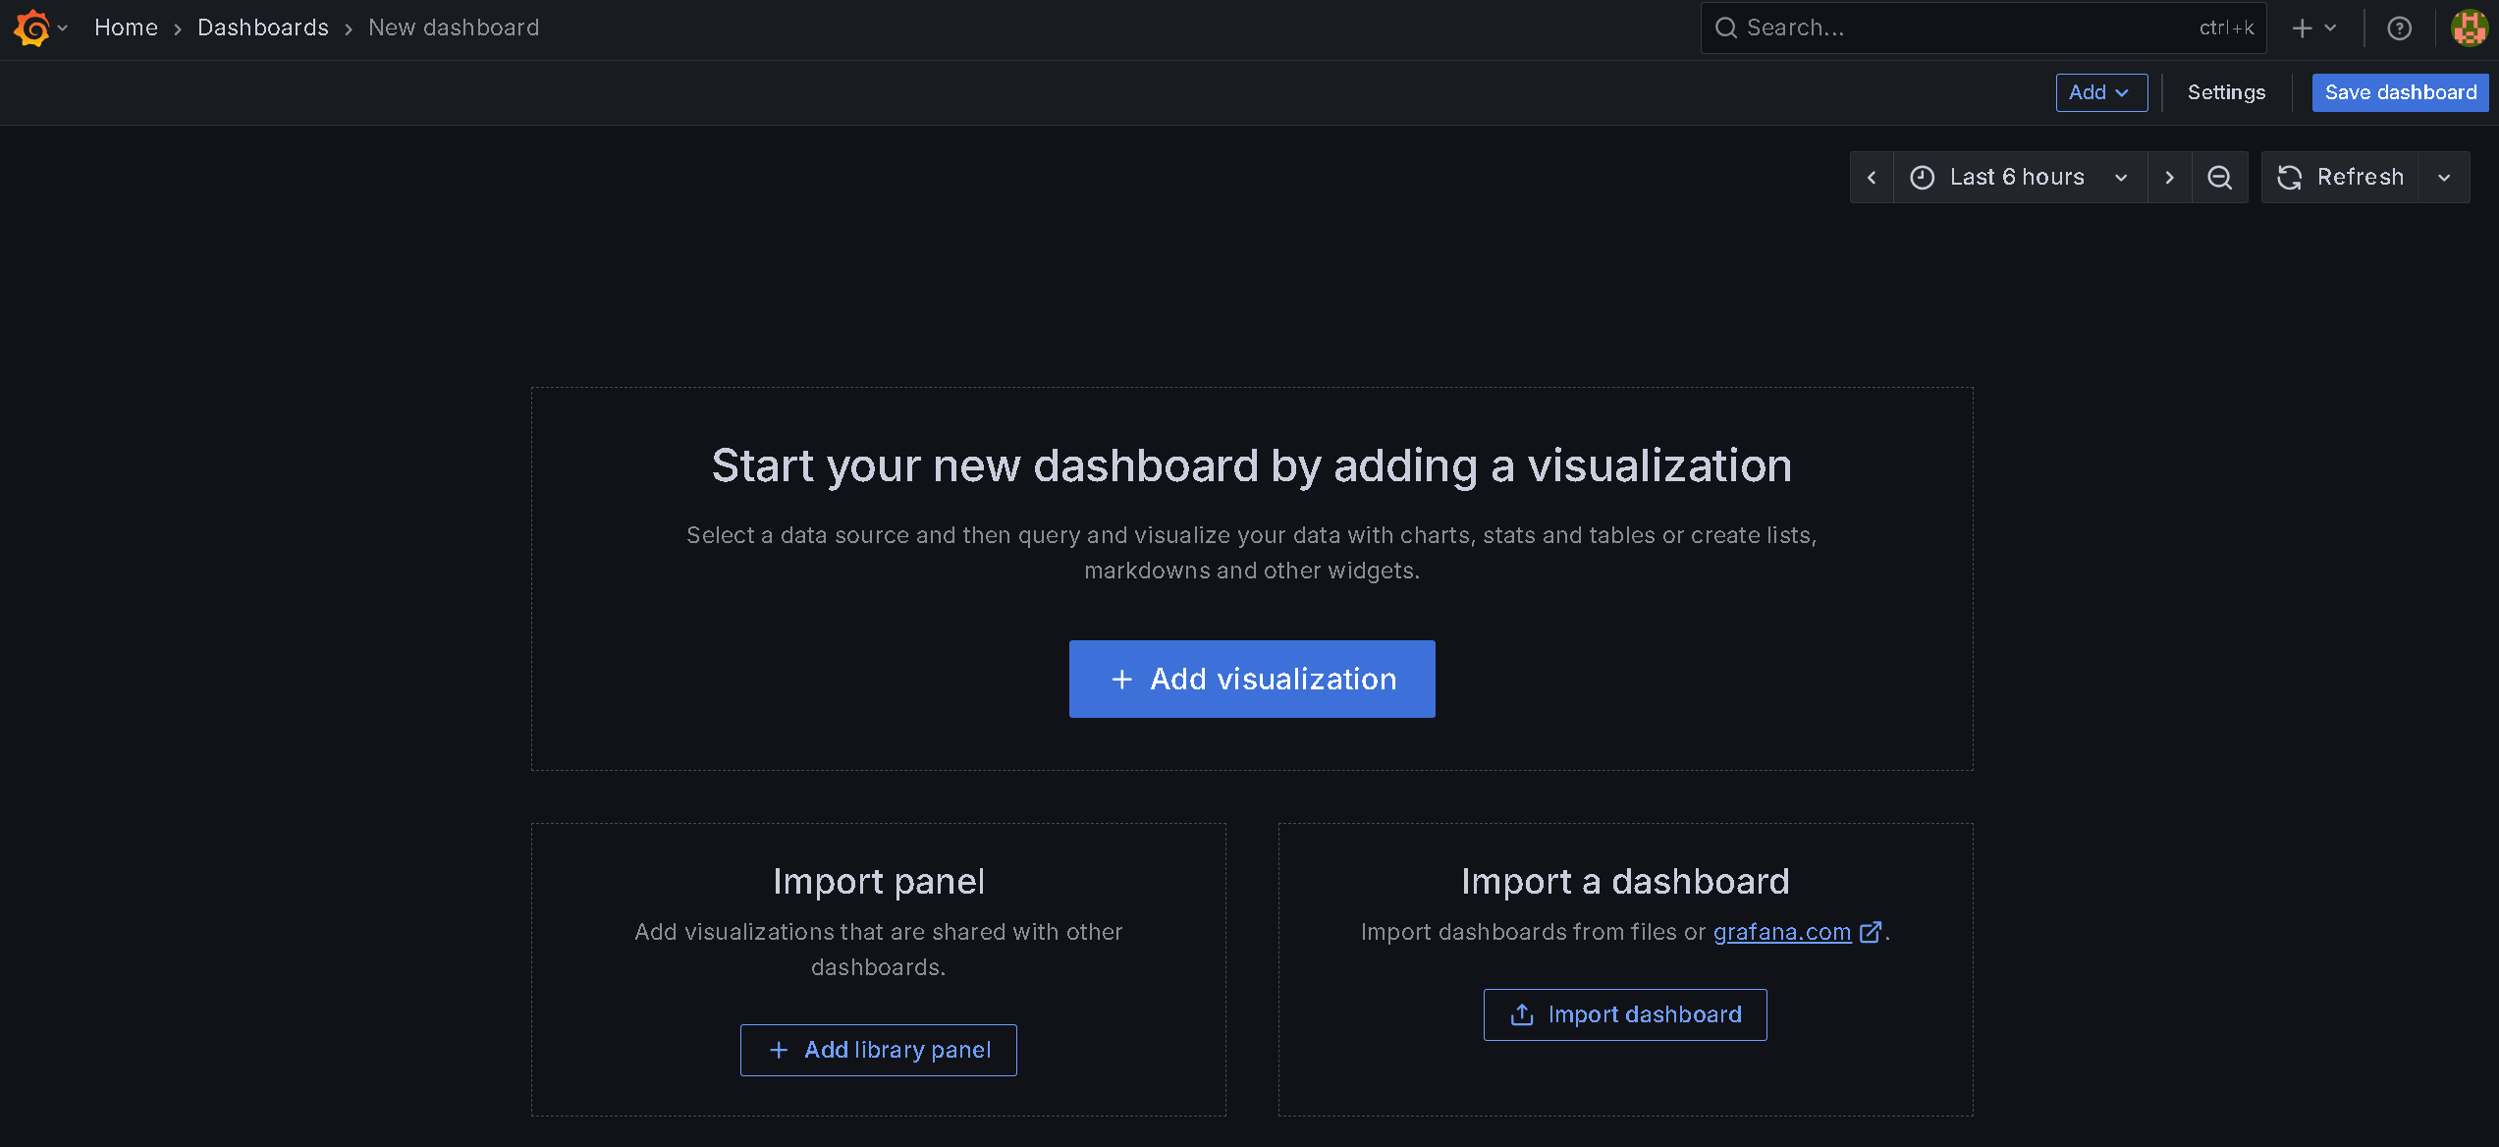Open the user avatar profile menu
The width and height of the screenshot is (2499, 1147).
click(x=2469, y=28)
